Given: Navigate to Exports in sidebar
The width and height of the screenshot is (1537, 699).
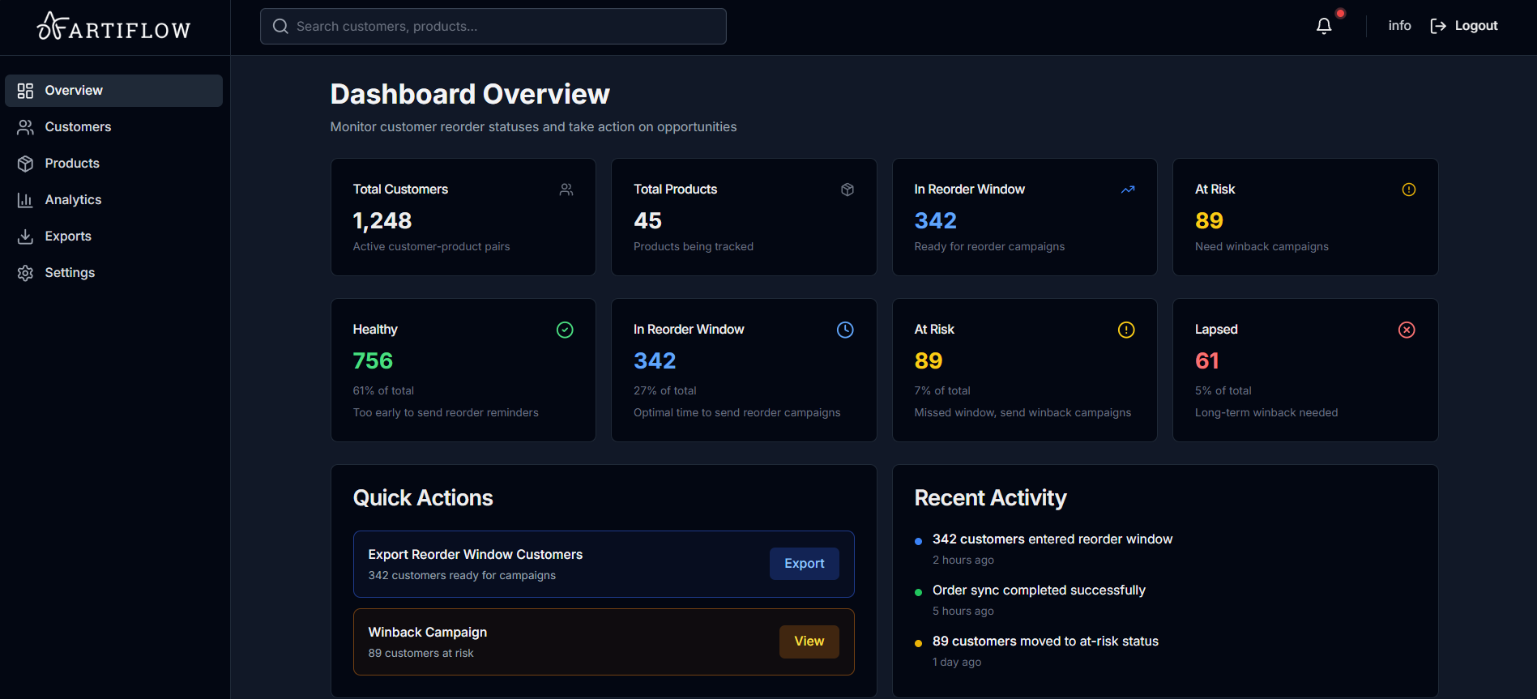Looking at the screenshot, I should coord(68,237).
